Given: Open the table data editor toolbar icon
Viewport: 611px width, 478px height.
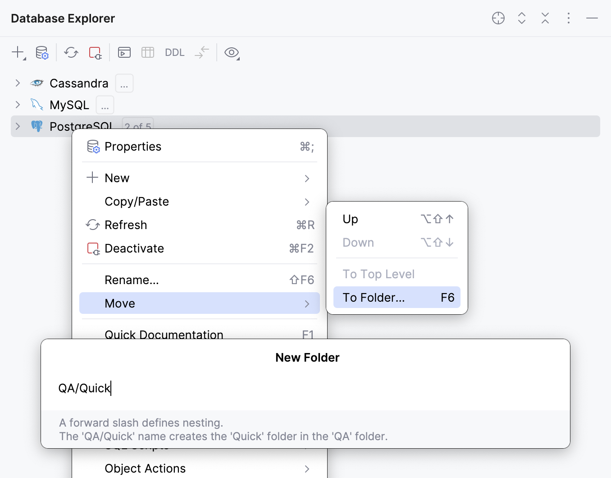Looking at the screenshot, I should tap(147, 52).
